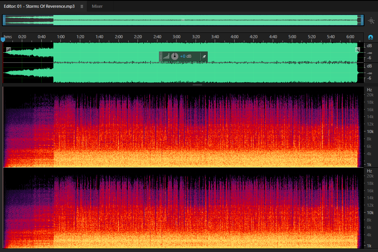The width and height of the screenshot is (378, 252).
Task: Move playhead to the 2:00 ruler mark
Action: (x=118, y=37)
